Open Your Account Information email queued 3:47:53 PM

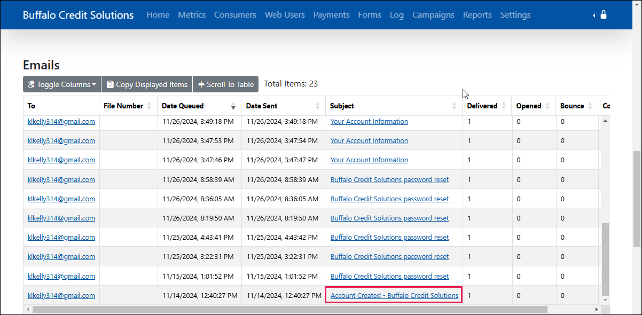[369, 140]
